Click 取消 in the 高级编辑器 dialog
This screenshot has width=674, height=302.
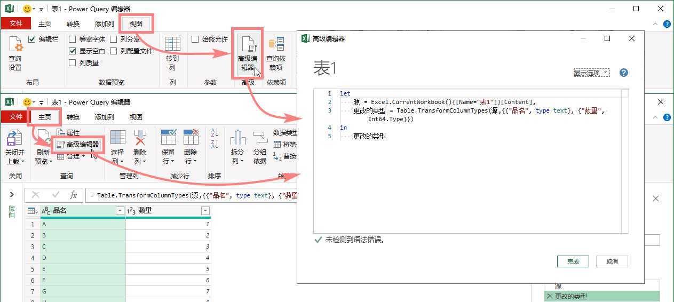pyautogui.click(x=612, y=261)
